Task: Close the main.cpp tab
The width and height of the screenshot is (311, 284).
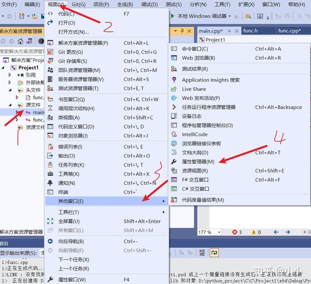Action: 237,31
